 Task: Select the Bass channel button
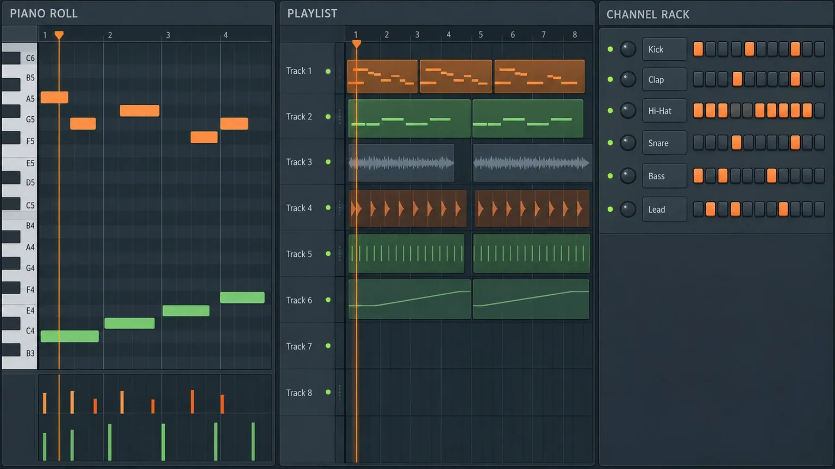click(664, 176)
